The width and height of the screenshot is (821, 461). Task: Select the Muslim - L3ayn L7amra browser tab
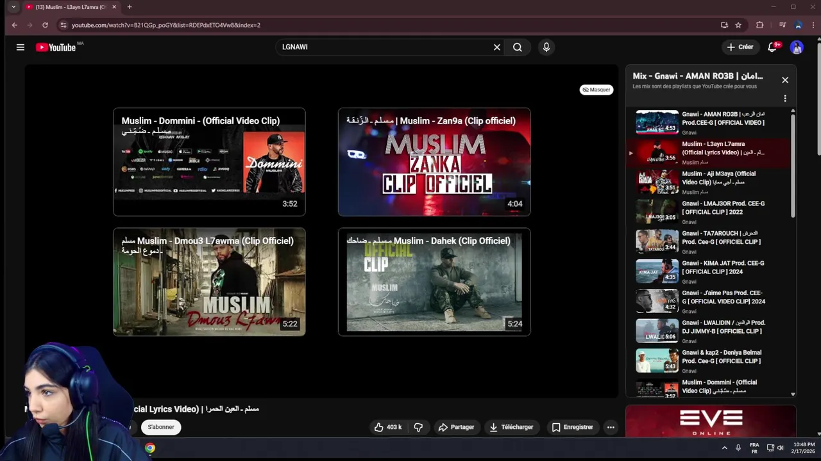(72, 7)
